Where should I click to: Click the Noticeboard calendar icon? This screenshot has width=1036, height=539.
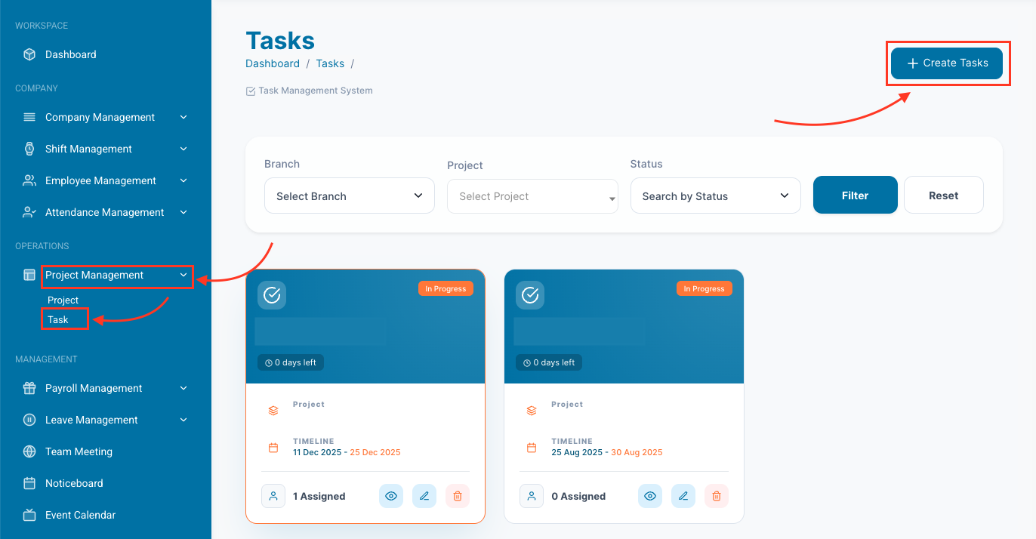[x=29, y=483]
